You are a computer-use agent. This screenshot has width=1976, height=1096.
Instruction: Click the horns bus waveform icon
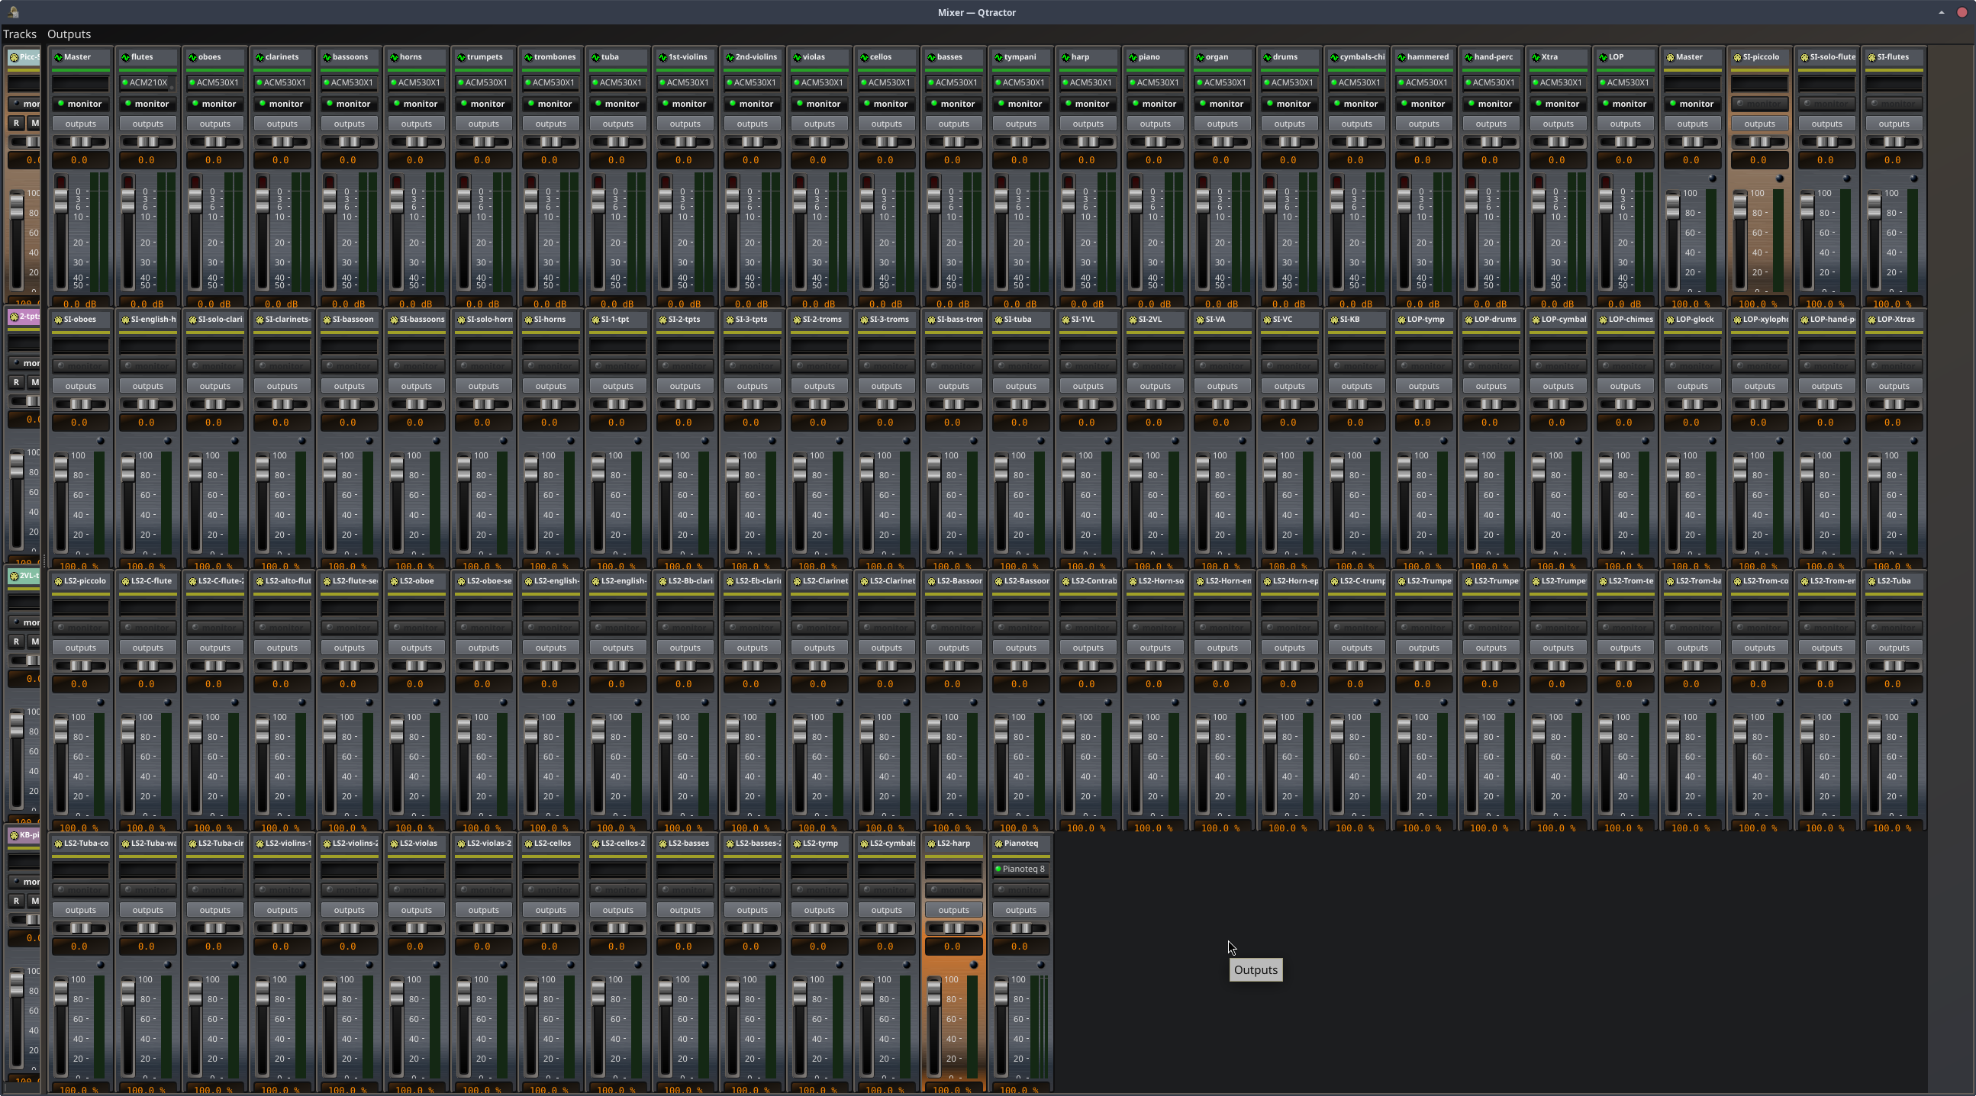(x=395, y=57)
